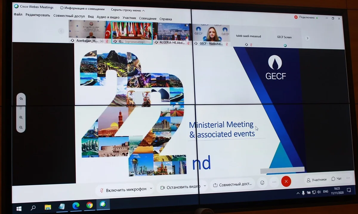Toggle the Участники participants panel
Viewport: 358px width, 214px height.
click(317, 180)
